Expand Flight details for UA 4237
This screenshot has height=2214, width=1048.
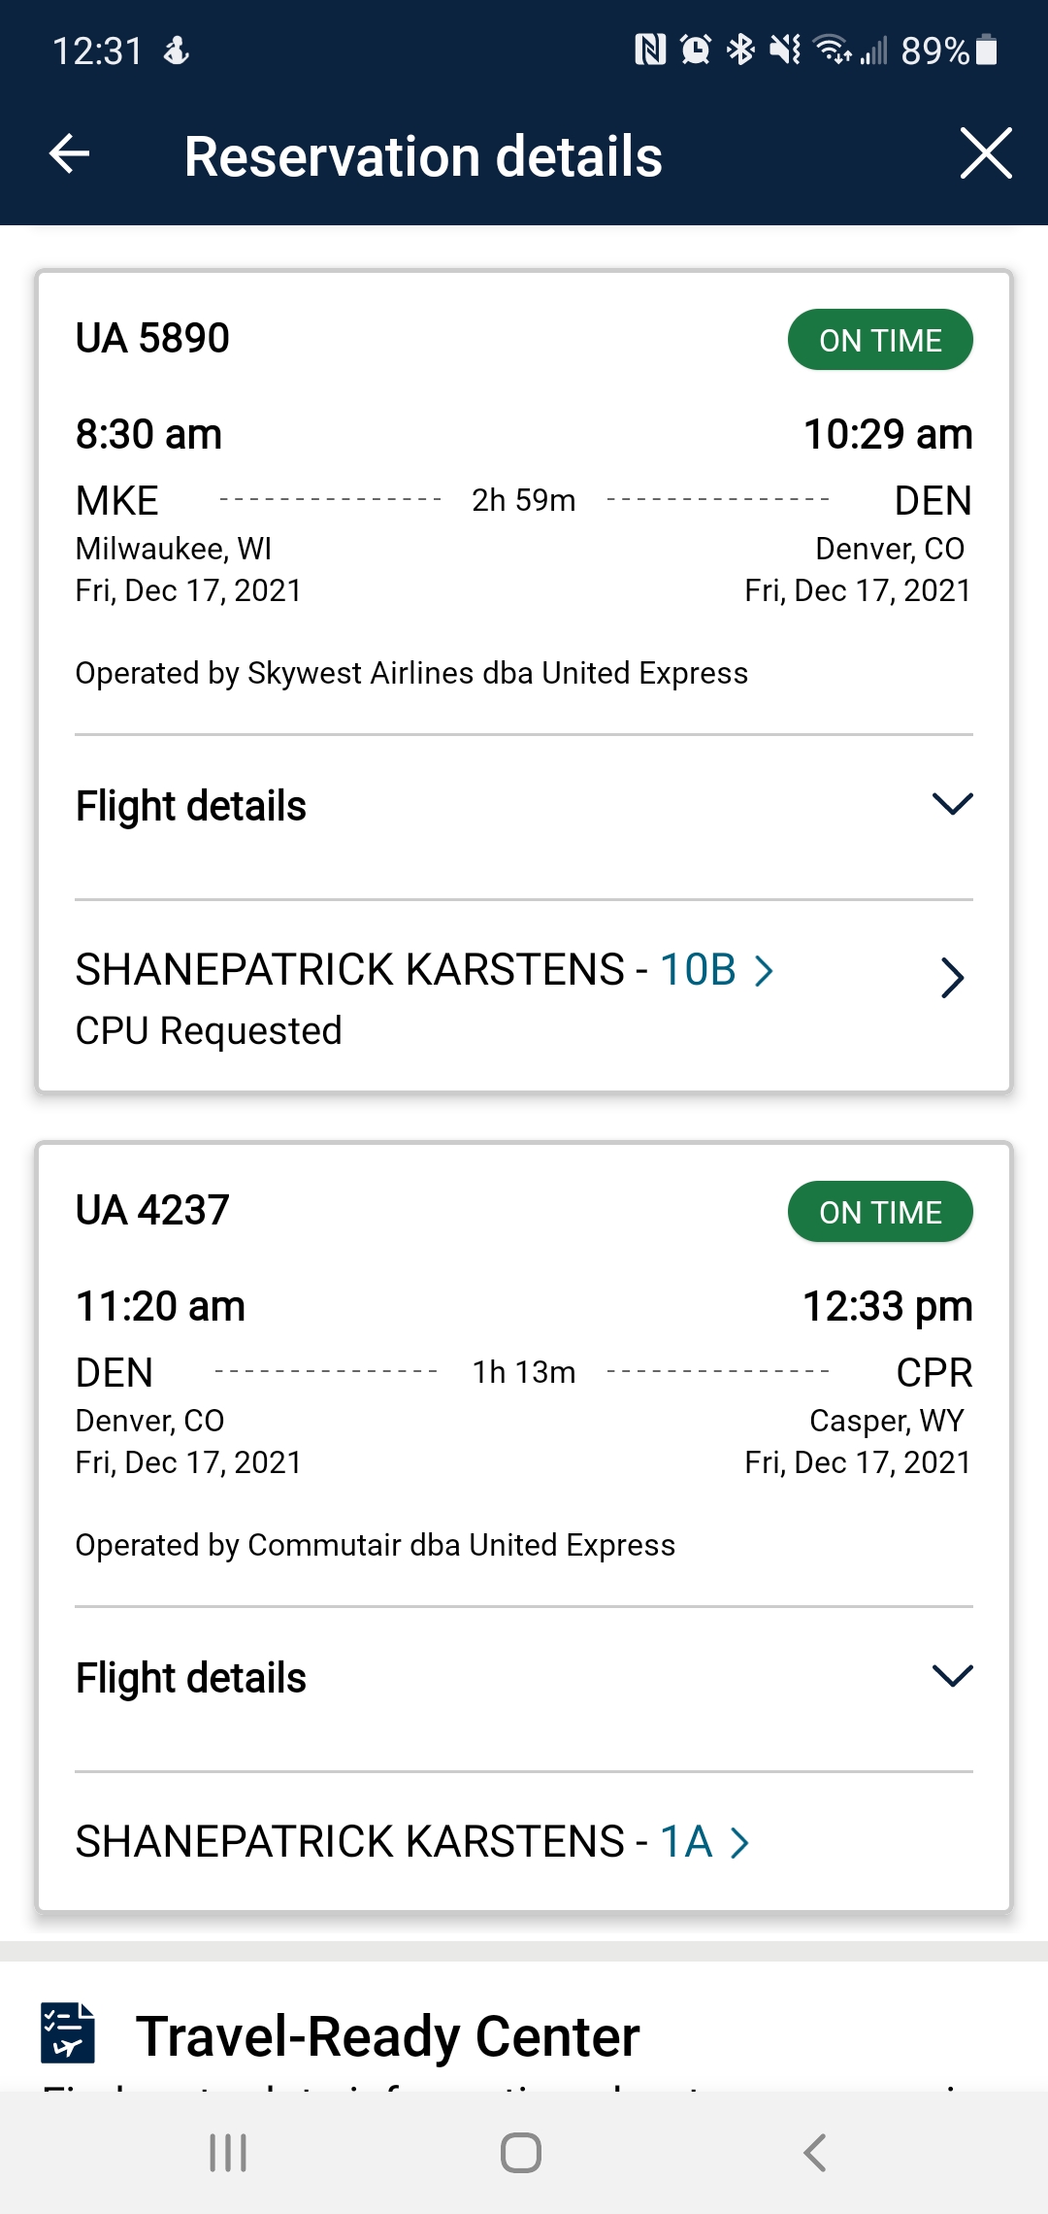[x=951, y=1677]
